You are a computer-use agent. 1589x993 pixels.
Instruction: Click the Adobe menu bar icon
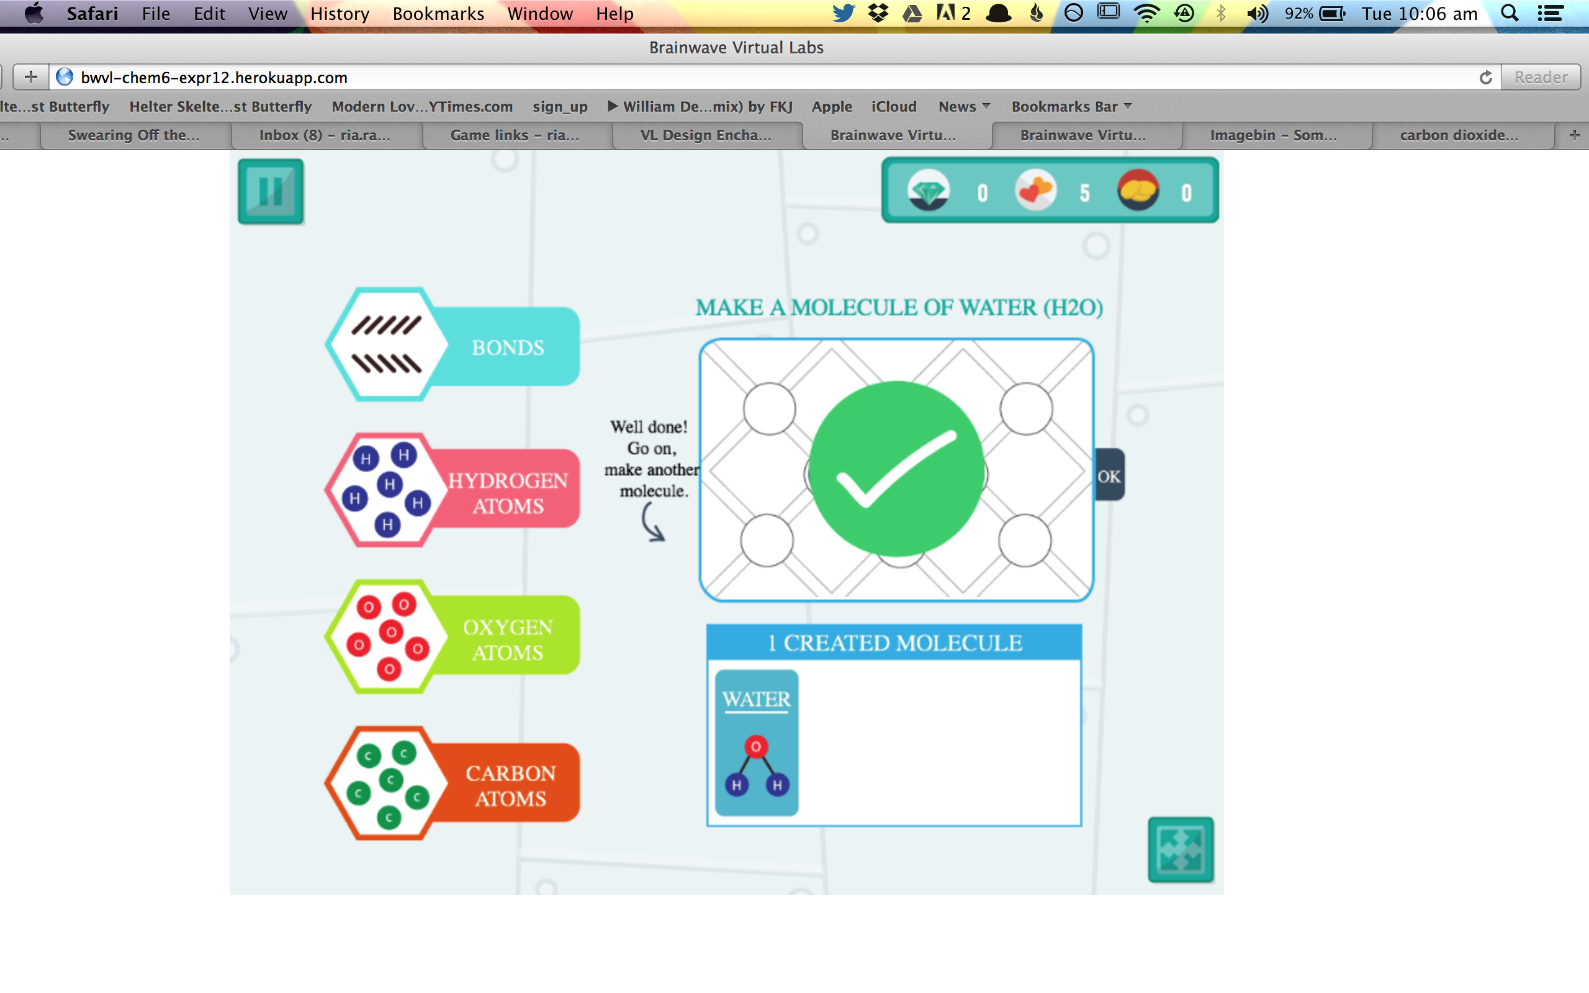(953, 13)
